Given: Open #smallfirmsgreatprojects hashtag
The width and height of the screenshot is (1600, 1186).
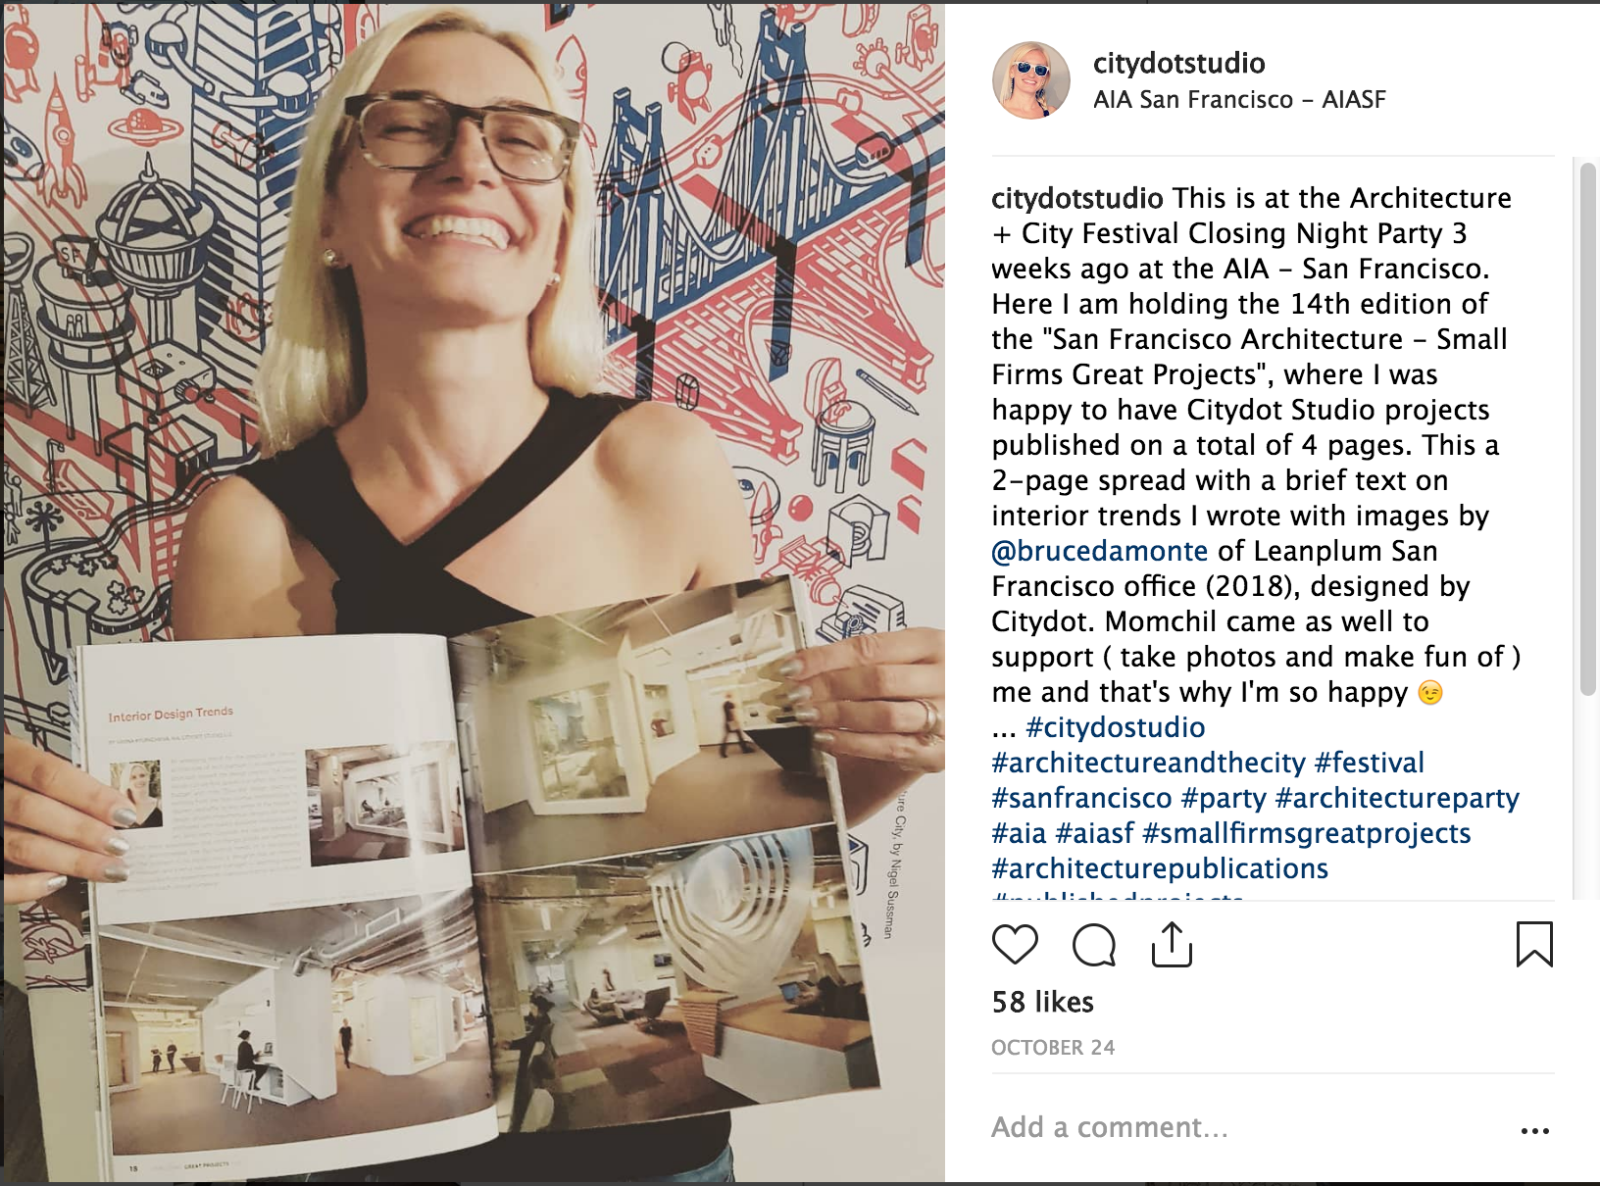Looking at the screenshot, I should pos(1306,833).
